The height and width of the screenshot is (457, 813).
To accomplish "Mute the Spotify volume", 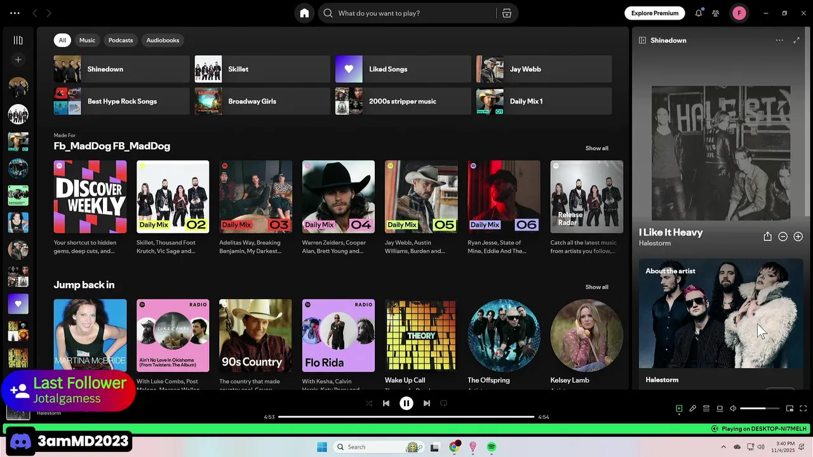I will [x=733, y=409].
